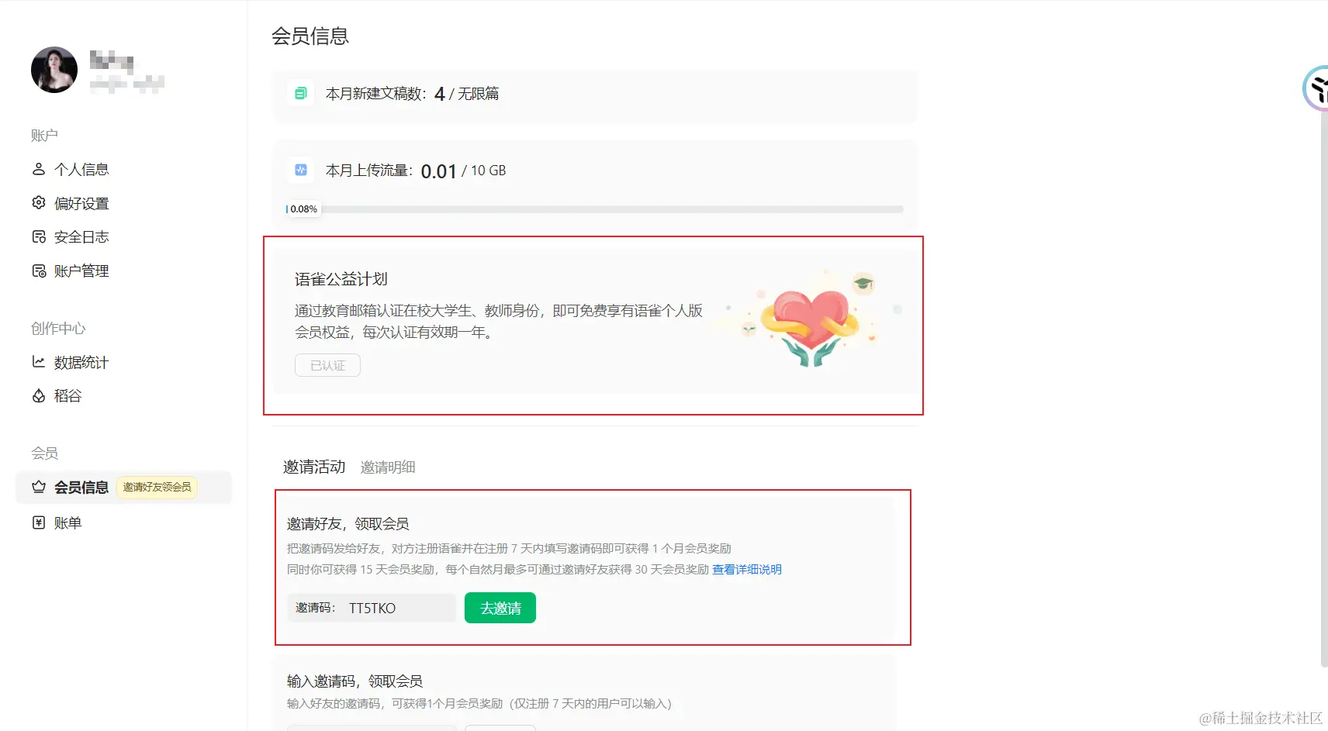Click the 邀请好友领会员 badge
The height and width of the screenshot is (731, 1328).
(157, 487)
